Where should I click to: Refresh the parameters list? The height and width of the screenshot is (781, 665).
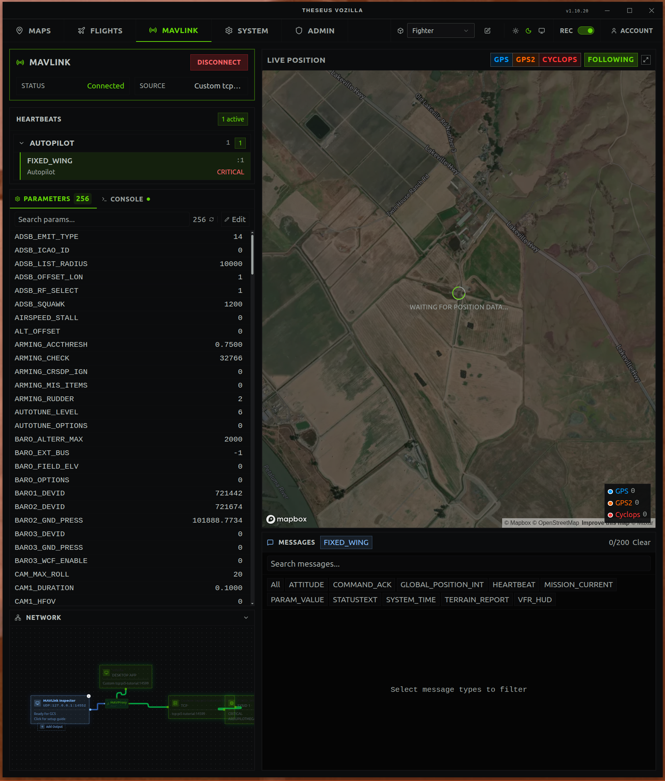coord(212,219)
